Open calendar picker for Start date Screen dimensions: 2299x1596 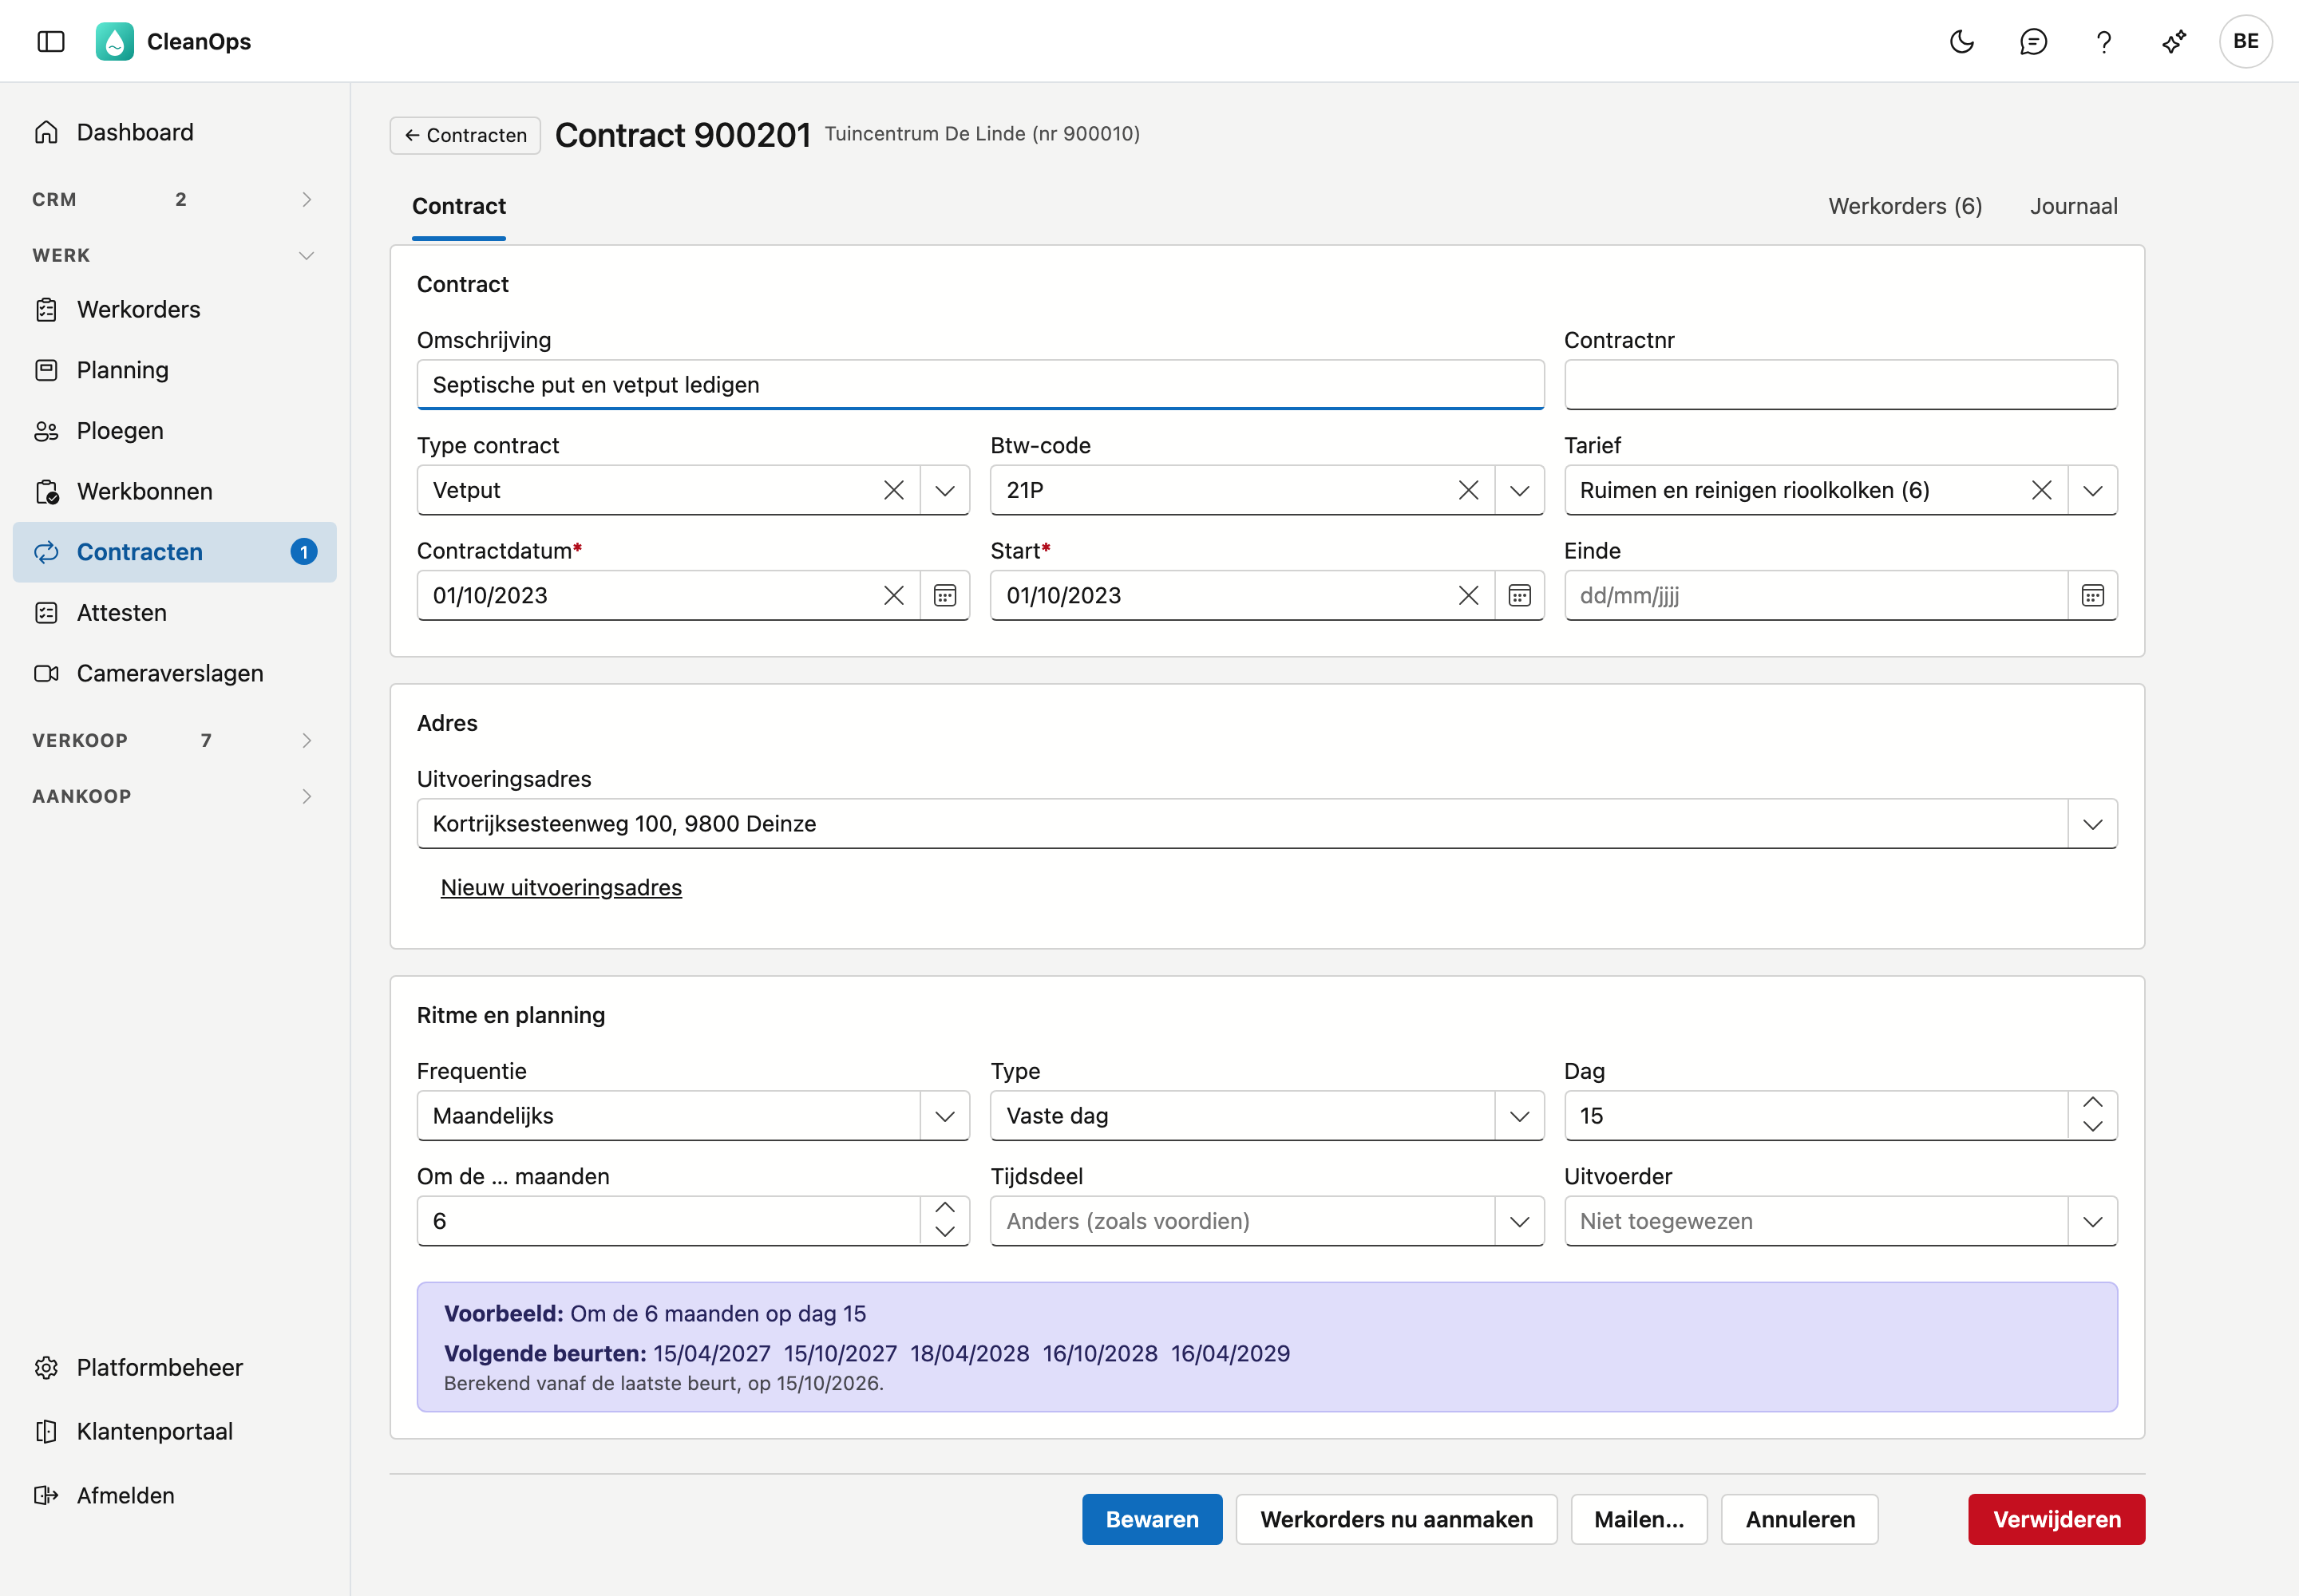[x=1518, y=596]
